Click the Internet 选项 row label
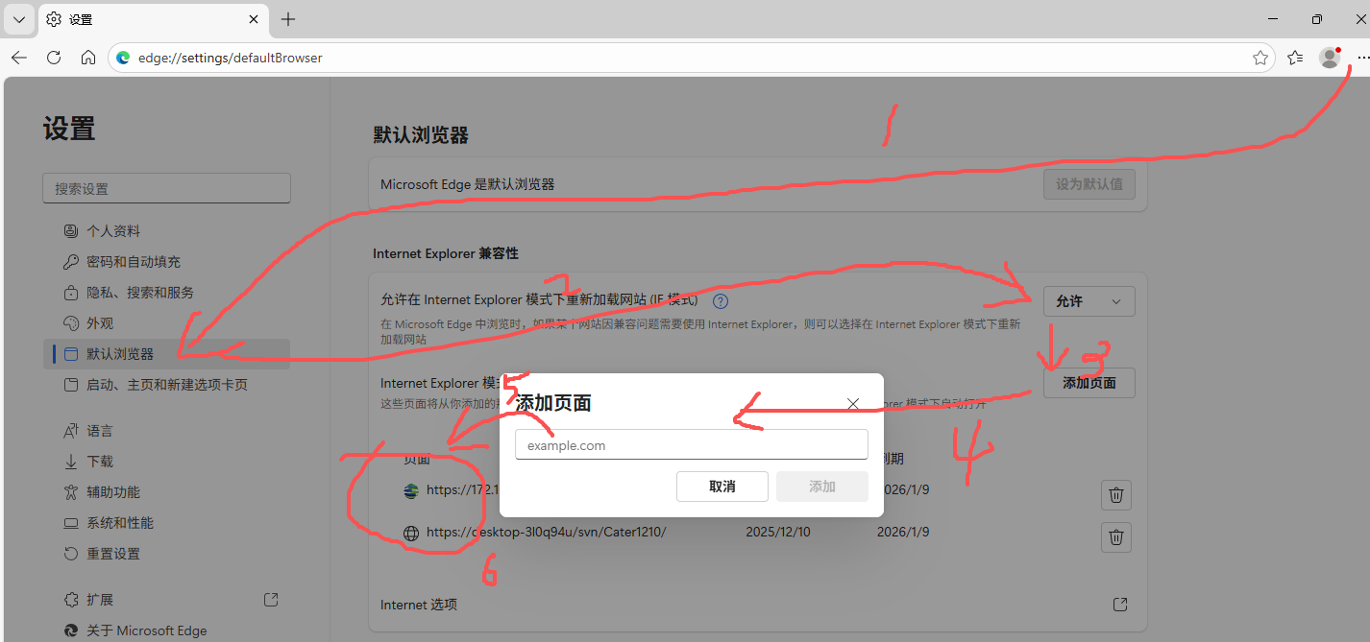The height and width of the screenshot is (642, 1370). (x=419, y=605)
